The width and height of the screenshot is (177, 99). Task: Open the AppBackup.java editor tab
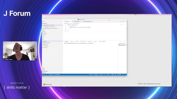(x=88, y=21)
